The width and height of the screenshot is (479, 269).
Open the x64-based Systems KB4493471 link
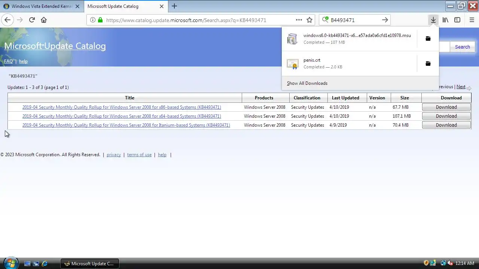click(122, 116)
